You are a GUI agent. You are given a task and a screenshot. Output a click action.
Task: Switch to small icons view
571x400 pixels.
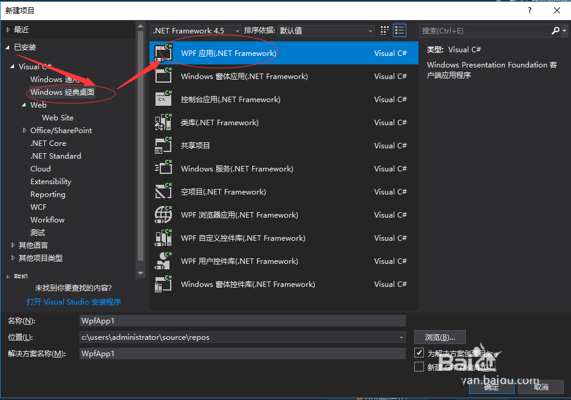point(384,30)
